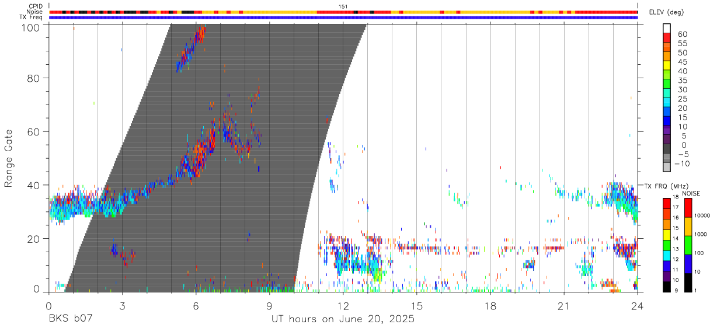Click the 'Noise' row label above the plot
The height and width of the screenshot is (331, 717).
coord(35,12)
